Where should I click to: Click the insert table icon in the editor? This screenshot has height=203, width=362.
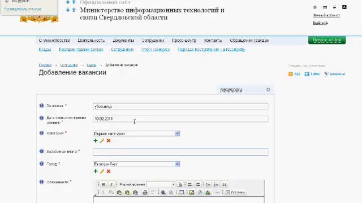[x=182, y=192]
